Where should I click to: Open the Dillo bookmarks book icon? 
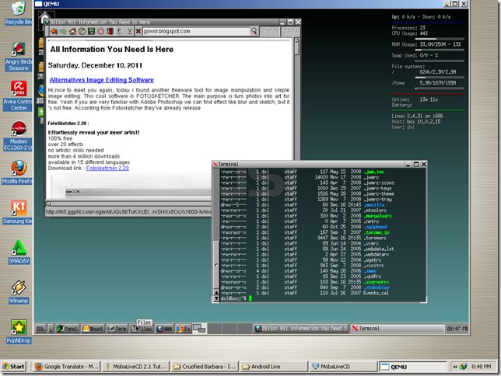click(110, 31)
